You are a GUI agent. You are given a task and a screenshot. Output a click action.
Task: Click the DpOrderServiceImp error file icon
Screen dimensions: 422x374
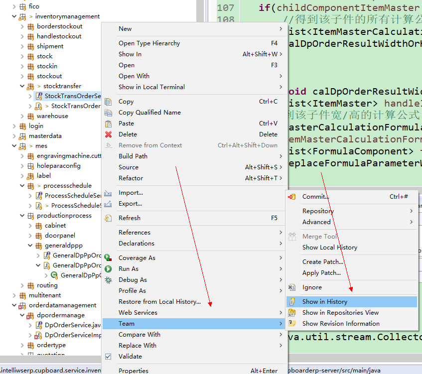(38, 335)
